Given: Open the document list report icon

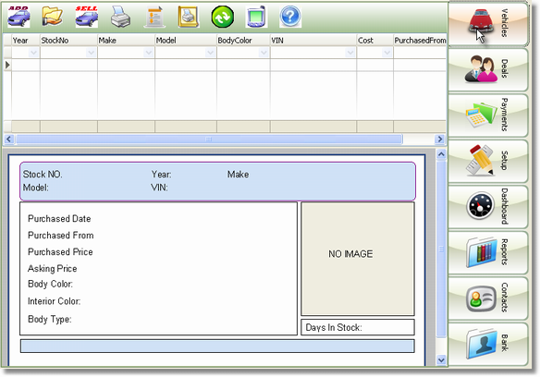Looking at the screenshot, I should [x=154, y=17].
